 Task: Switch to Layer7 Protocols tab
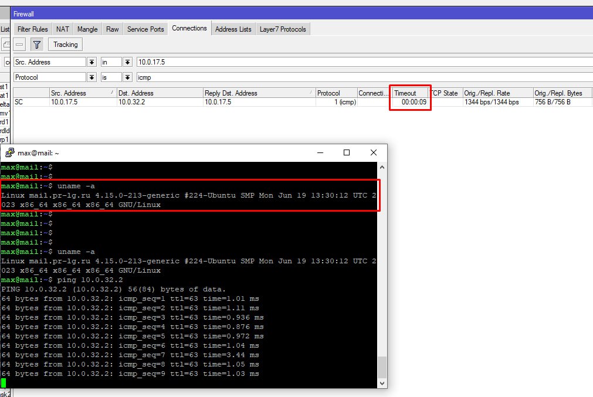(283, 29)
